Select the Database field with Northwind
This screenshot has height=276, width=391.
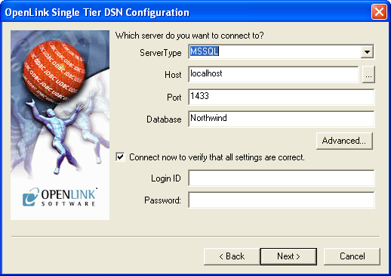pos(282,119)
